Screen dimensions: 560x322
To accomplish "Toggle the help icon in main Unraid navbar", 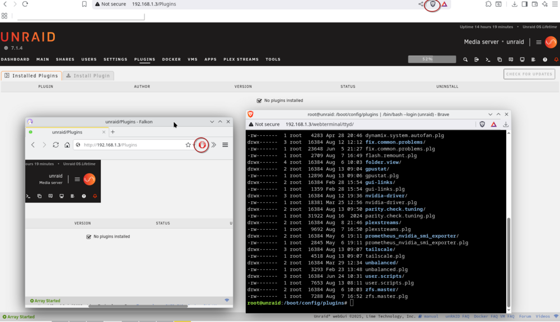I will click(x=545, y=60).
